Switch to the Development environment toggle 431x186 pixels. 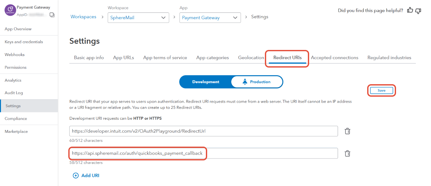tap(206, 82)
